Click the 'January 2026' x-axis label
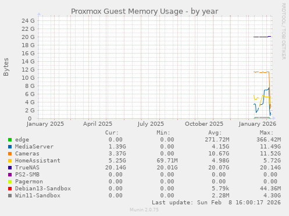Screen dimensions: 289x216 click(258, 124)
